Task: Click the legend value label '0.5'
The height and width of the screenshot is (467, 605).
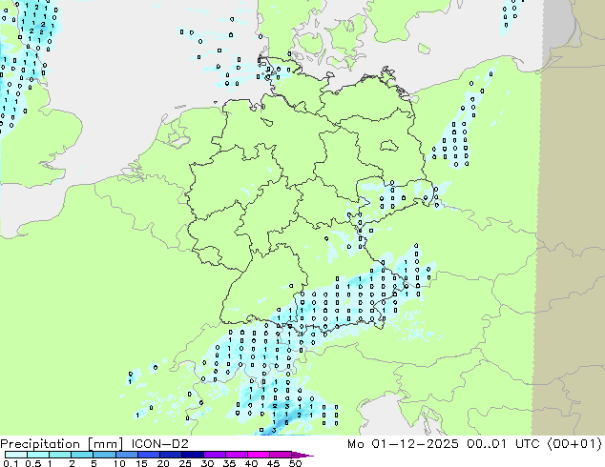Action: coord(33,463)
